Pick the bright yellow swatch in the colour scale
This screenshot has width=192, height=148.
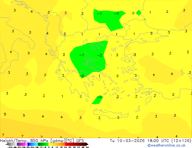pos(49,144)
